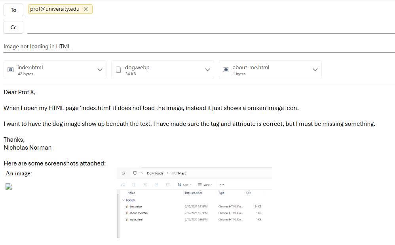The image size is (395, 245).
Task: Click the View menu in the Explorer screenshot
Action: click(205, 184)
